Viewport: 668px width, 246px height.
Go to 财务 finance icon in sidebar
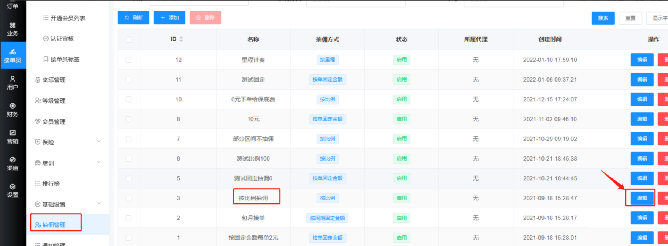[x=13, y=109]
